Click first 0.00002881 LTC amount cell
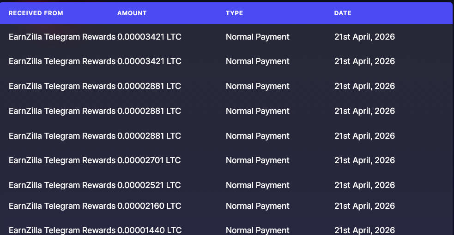 click(x=149, y=86)
